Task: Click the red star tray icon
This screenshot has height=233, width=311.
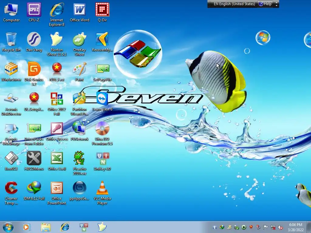Action: (251, 227)
